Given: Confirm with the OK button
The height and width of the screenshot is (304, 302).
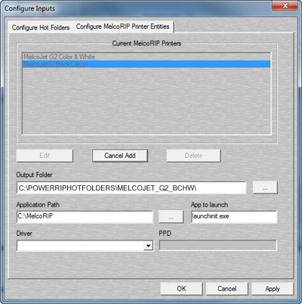Looking at the screenshot, I should (181, 289).
